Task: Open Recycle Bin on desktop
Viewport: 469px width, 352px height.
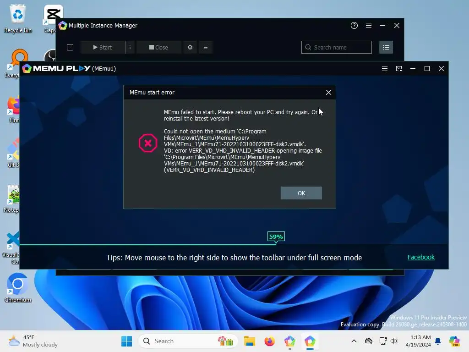Action: click(18, 18)
